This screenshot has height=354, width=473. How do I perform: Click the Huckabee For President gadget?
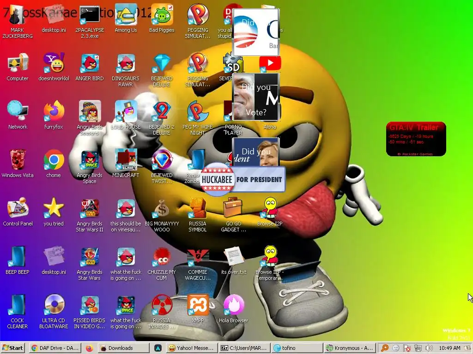[x=243, y=179]
